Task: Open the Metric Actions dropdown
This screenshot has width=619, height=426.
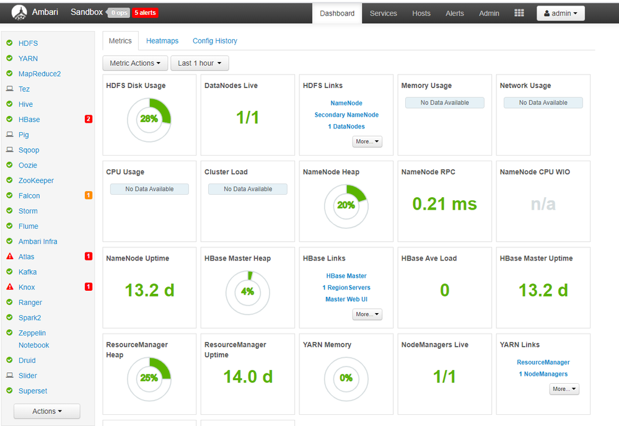Action: [135, 63]
